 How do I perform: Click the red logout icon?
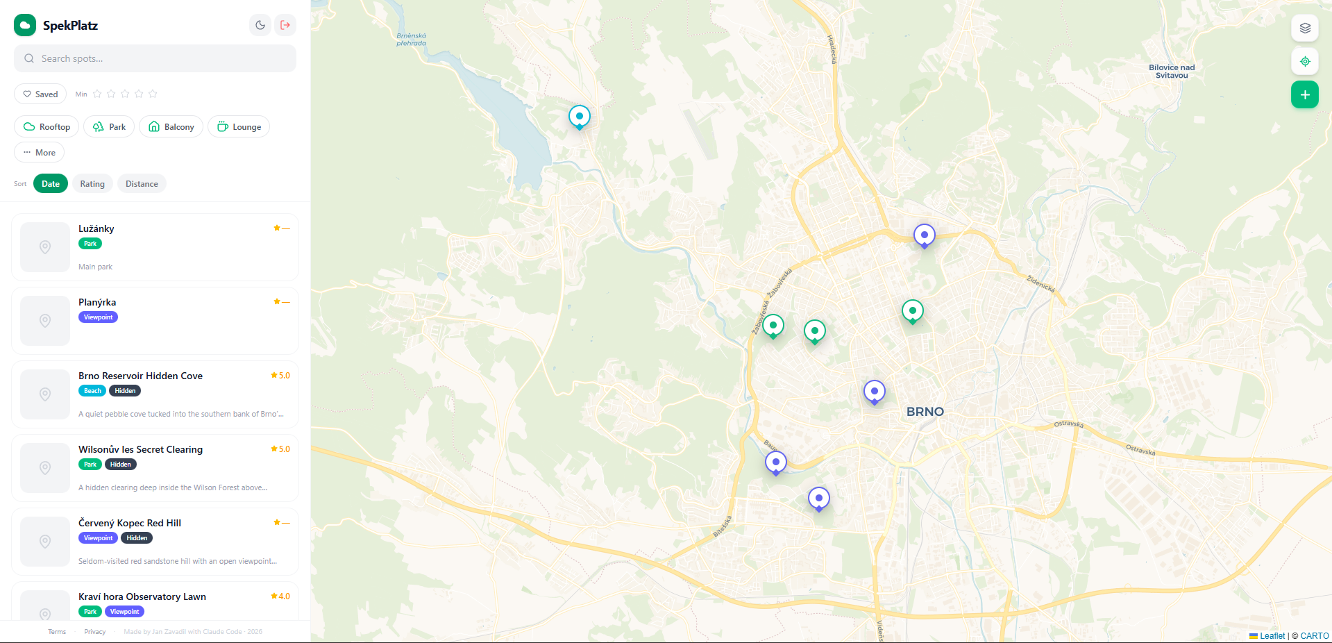(x=285, y=25)
